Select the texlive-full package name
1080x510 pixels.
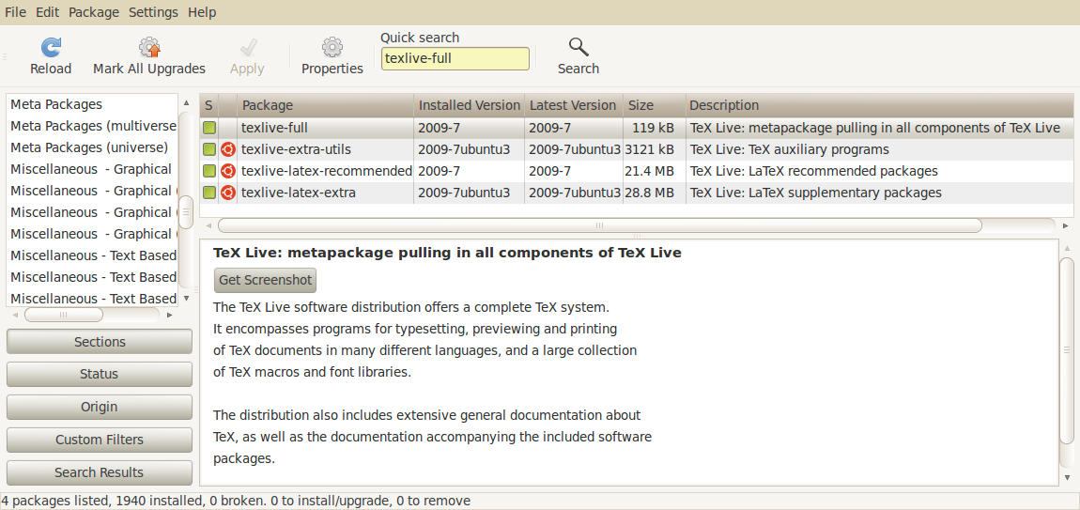point(274,128)
